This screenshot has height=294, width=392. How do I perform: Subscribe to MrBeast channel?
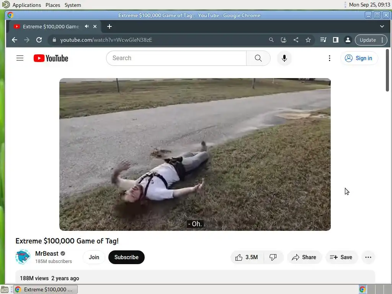tap(126, 257)
